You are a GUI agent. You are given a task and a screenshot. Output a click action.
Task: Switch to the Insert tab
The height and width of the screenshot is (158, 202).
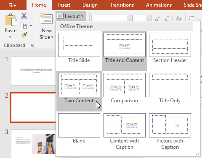click(x=64, y=5)
